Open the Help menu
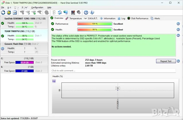Viewport: 183px width, 120px height. point(49,7)
